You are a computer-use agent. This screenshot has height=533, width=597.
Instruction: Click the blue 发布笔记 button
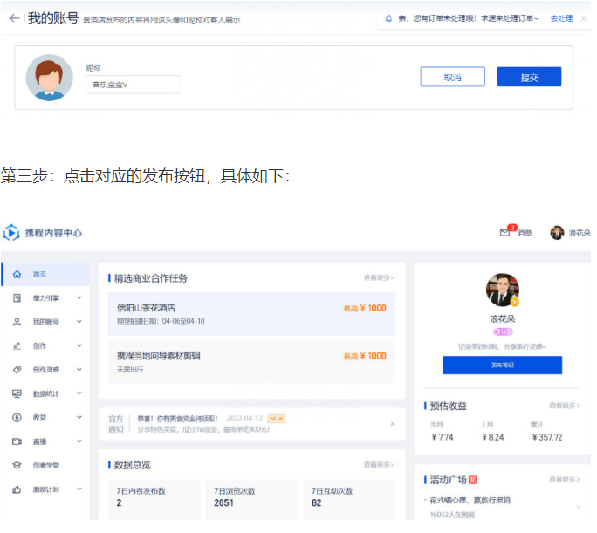(502, 365)
